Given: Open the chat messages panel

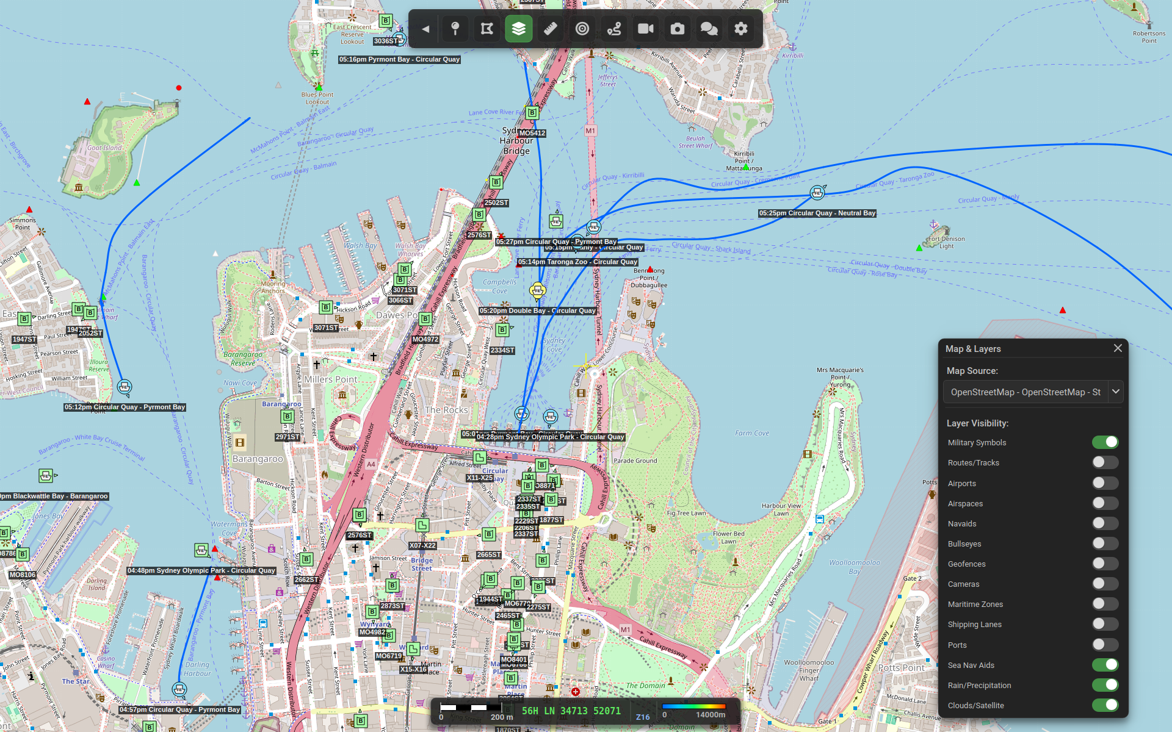Looking at the screenshot, I should 709,29.
